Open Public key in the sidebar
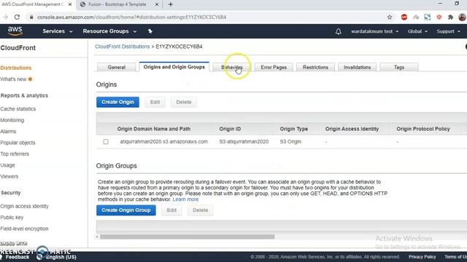 point(12,218)
